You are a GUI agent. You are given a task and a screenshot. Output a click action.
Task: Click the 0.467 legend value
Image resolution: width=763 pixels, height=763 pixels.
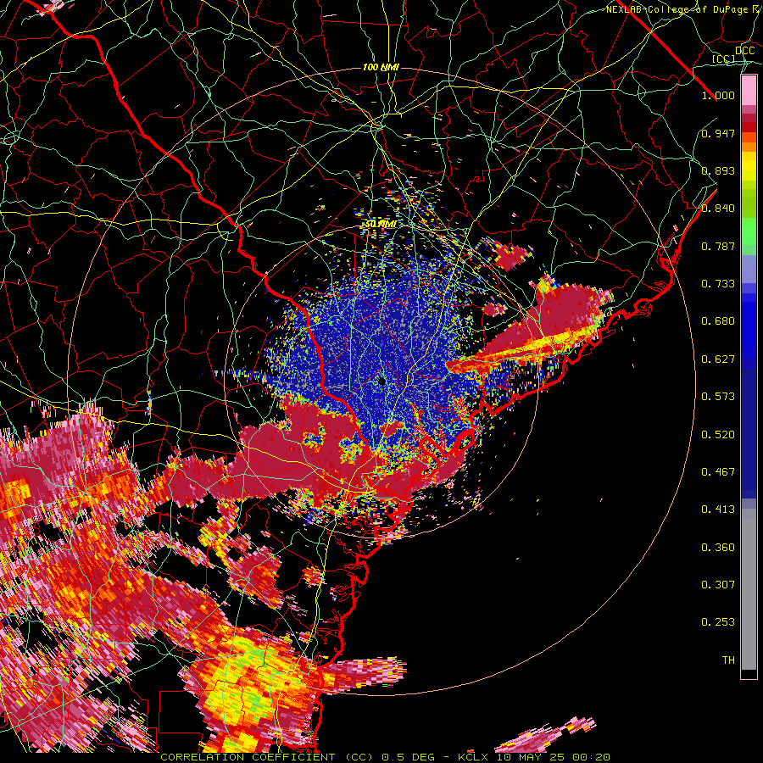[x=718, y=472]
